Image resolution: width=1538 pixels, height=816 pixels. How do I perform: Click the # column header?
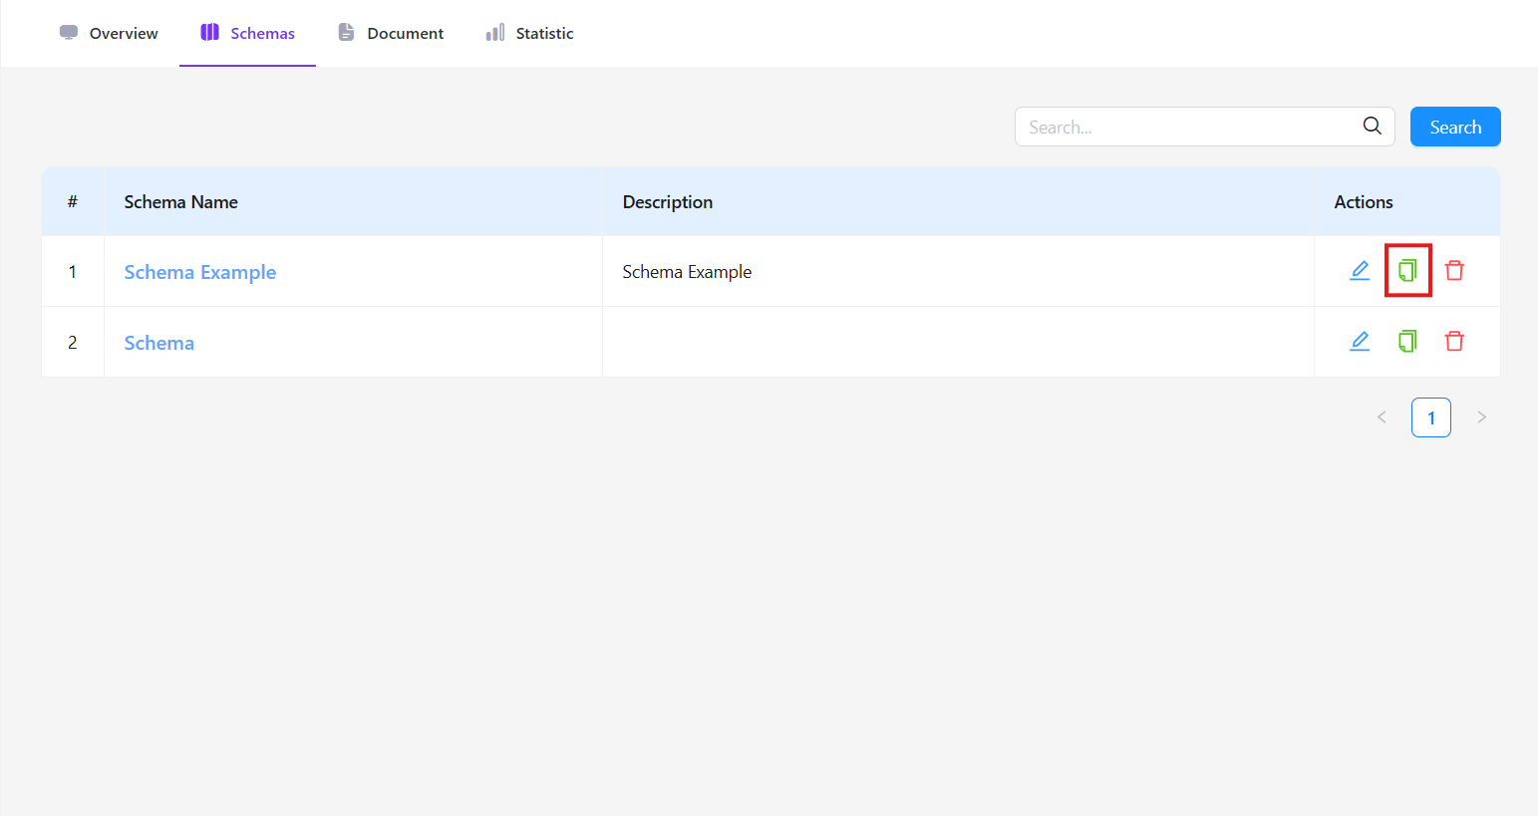pyautogui.click(x=73, y=202)
